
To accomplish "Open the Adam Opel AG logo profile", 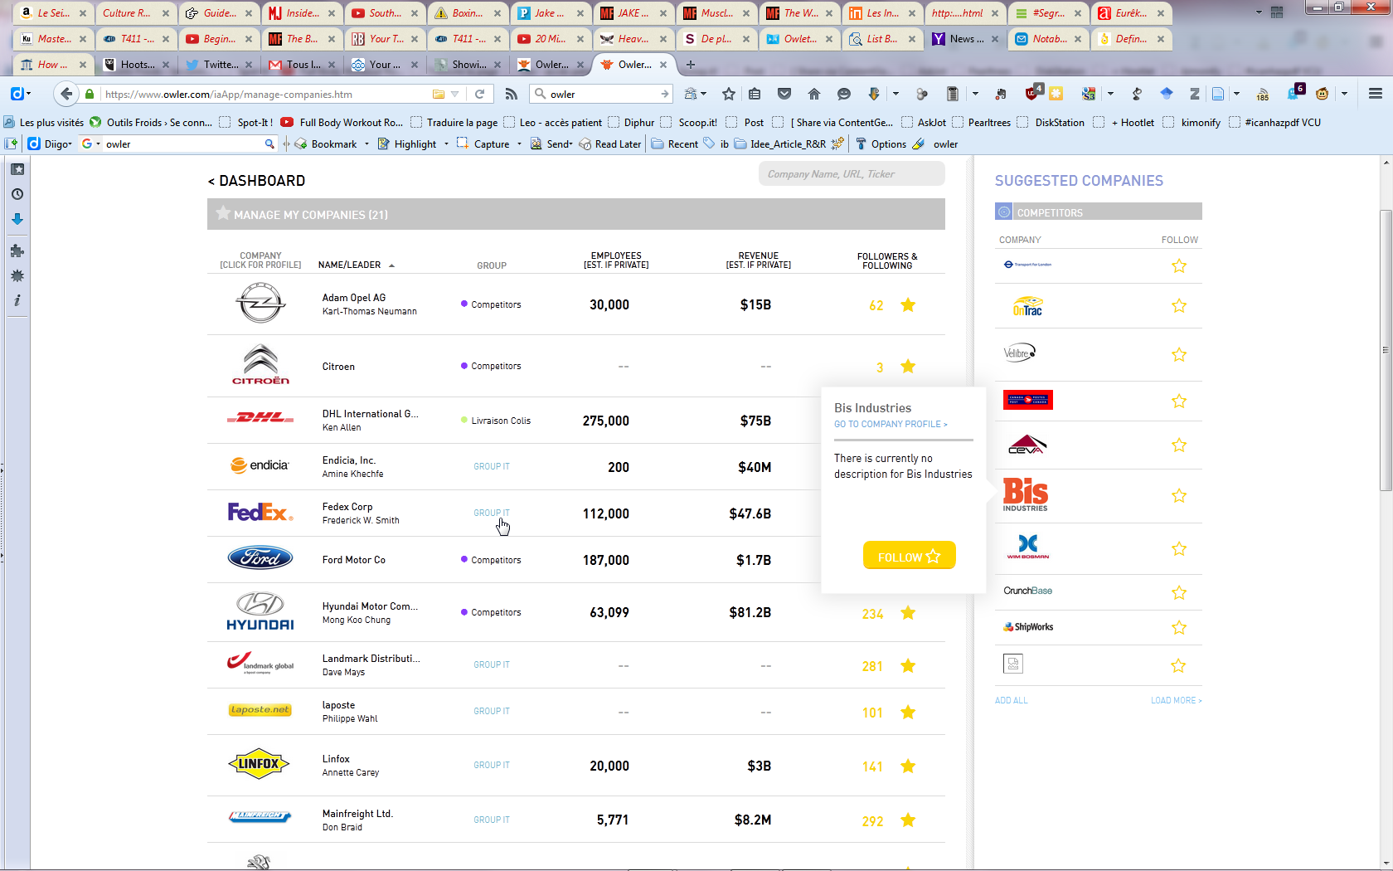I will pyautogui.click(x=260, y=303).
